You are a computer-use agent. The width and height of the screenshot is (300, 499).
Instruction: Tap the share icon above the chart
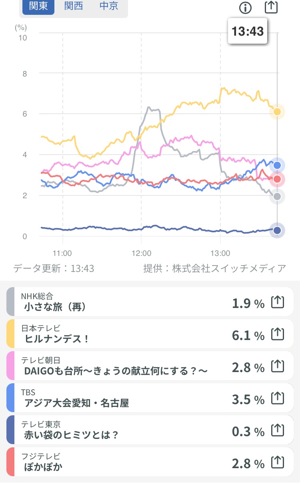tap(271, 7)
